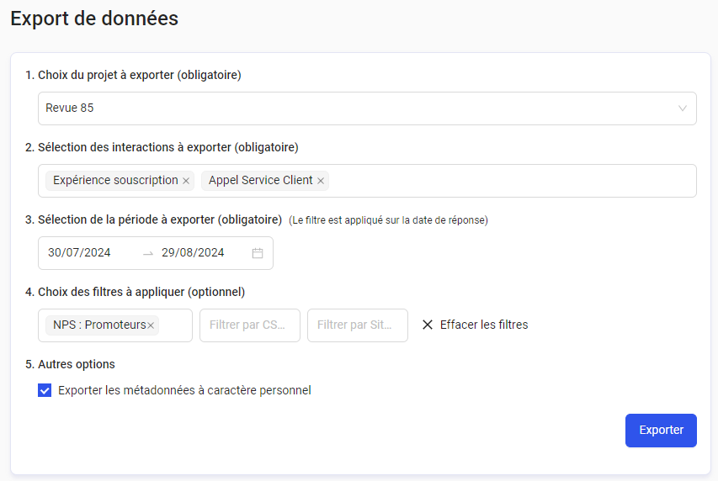Uncheck the personal metadata export checkbox

pyautogui.click(x=45, y=390)
